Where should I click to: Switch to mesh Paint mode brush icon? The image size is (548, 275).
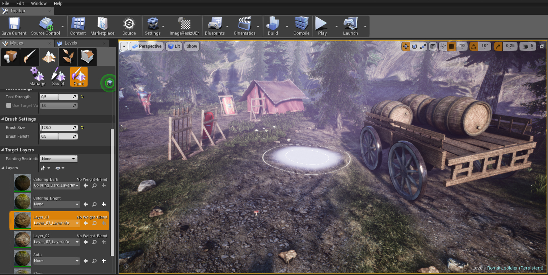point(29,57)
